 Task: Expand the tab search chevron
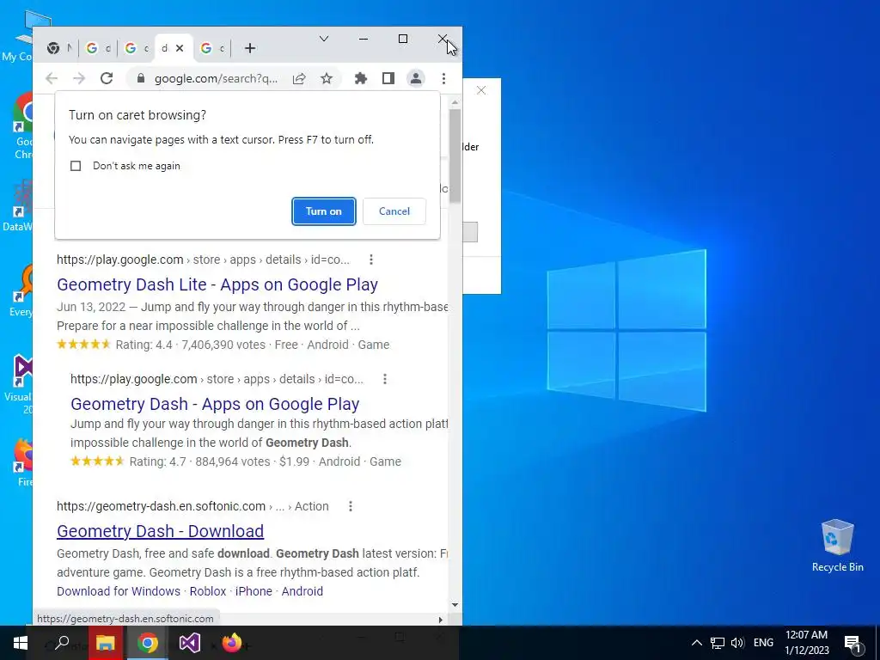(324, 39)
